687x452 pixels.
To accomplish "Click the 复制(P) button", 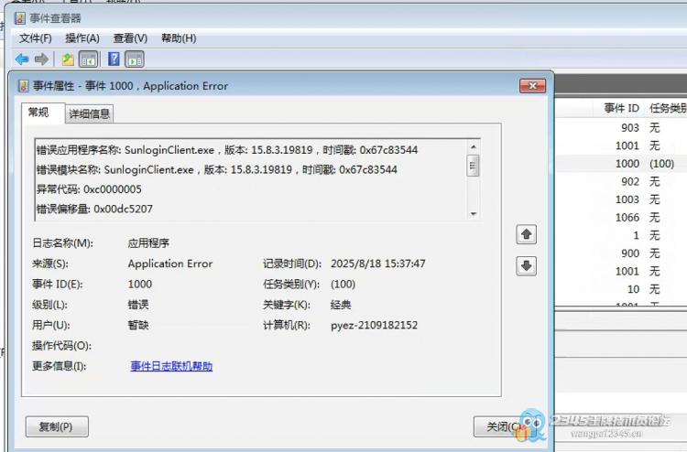I will (57, 426).
